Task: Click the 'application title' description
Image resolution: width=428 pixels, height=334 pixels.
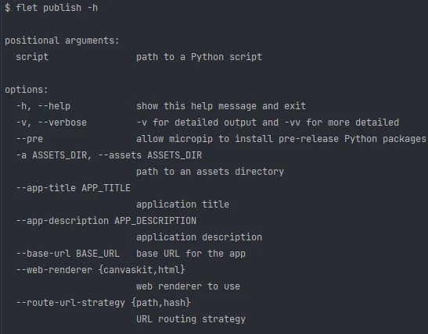Action: [182, 204]
